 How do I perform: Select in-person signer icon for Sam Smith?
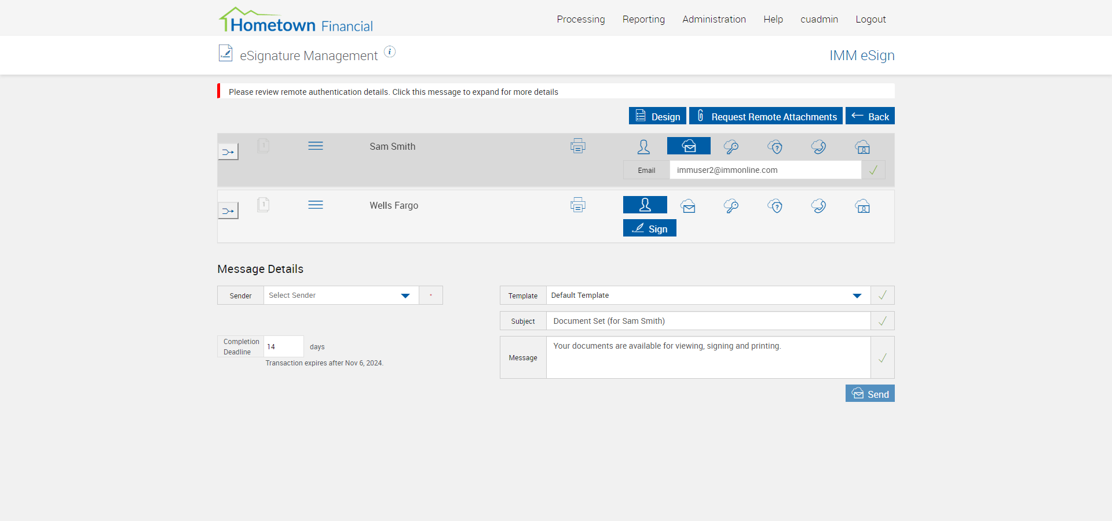[x=643, y=147]
